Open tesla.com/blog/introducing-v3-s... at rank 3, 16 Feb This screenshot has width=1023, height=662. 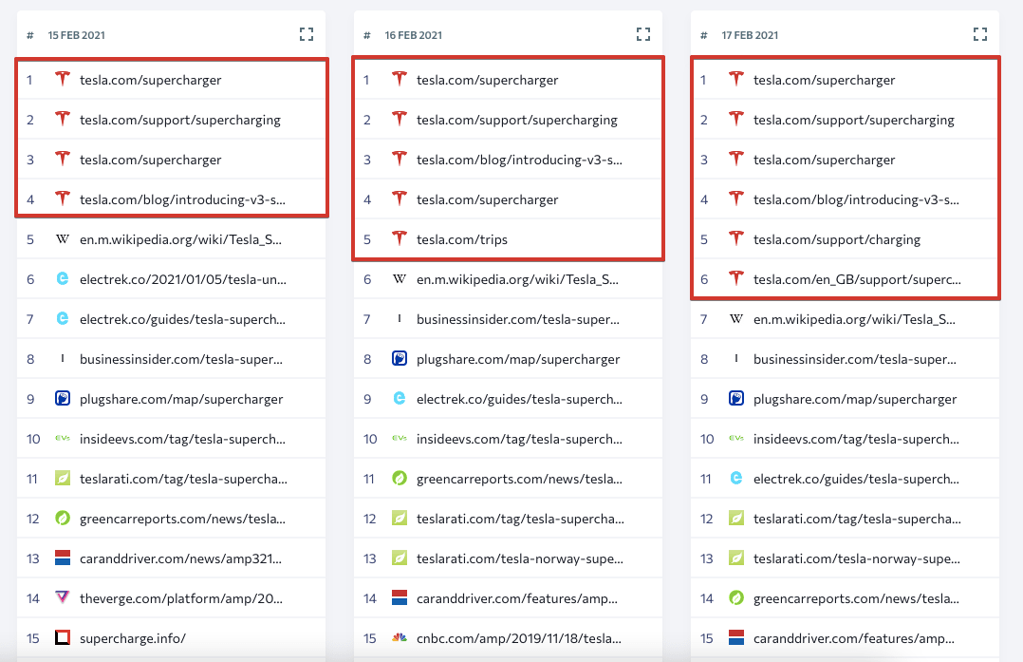point(519,160)
